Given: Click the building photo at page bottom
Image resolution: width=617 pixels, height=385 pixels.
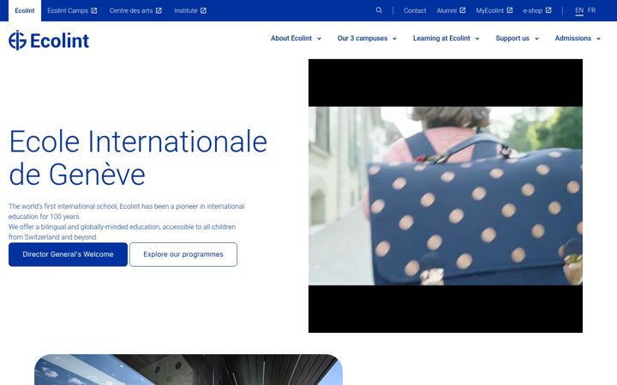Looking at the screenshot, I should [189, 370].
